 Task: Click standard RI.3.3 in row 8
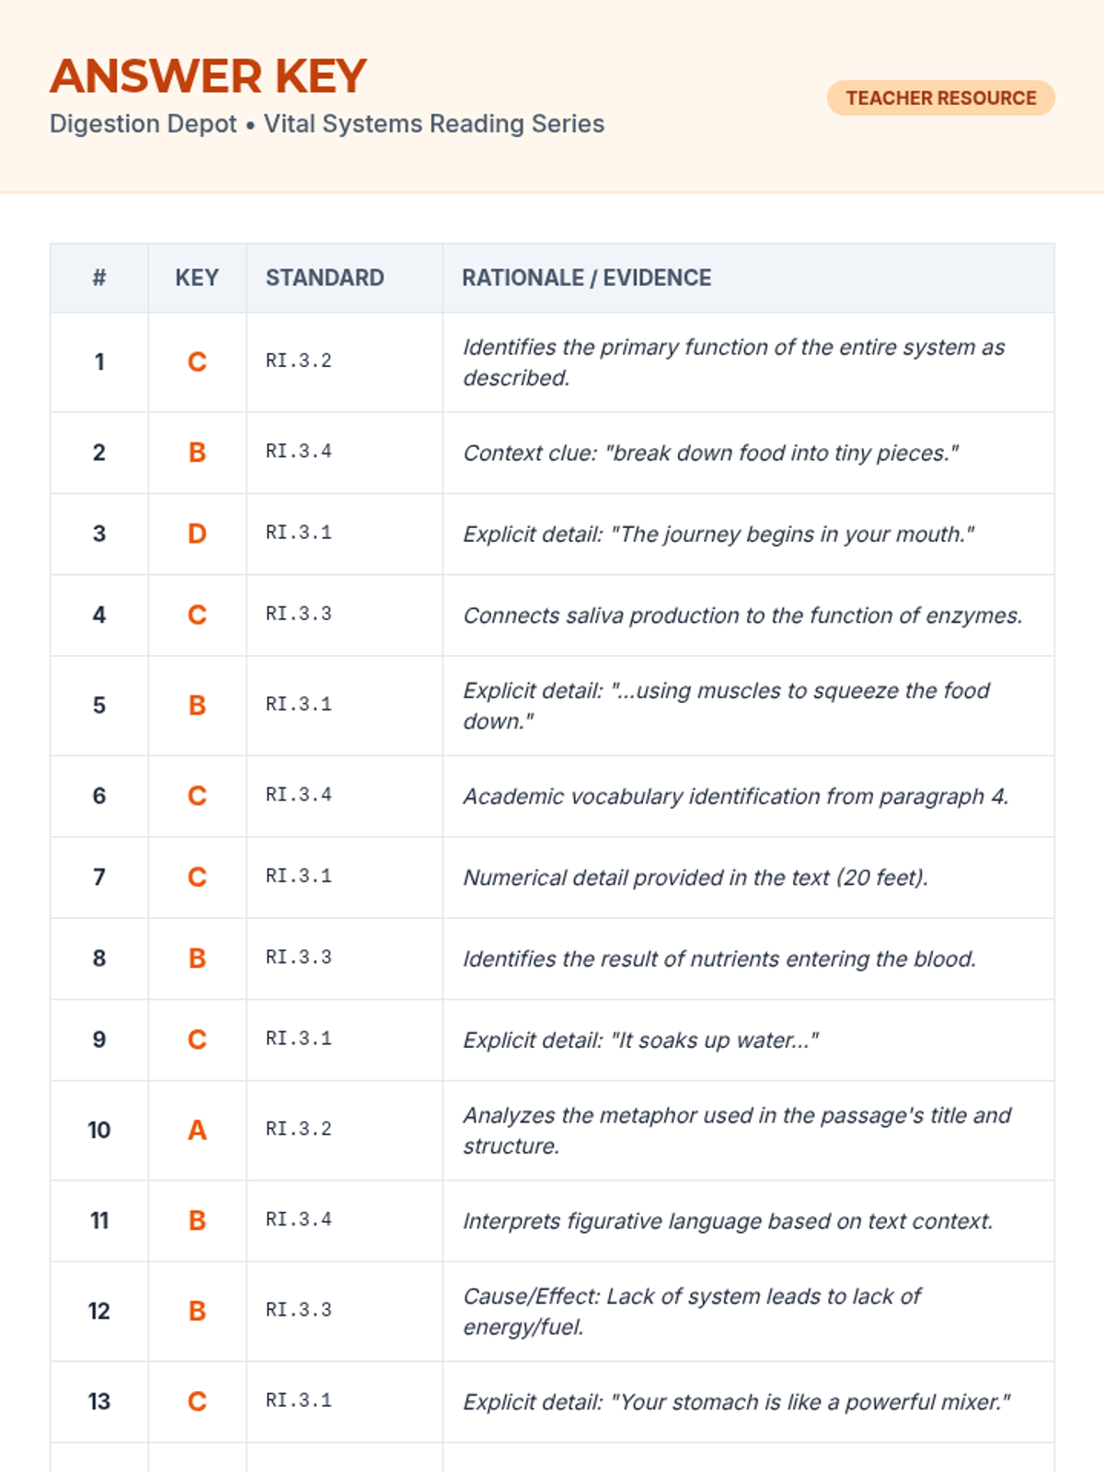[x=298, y=958]
